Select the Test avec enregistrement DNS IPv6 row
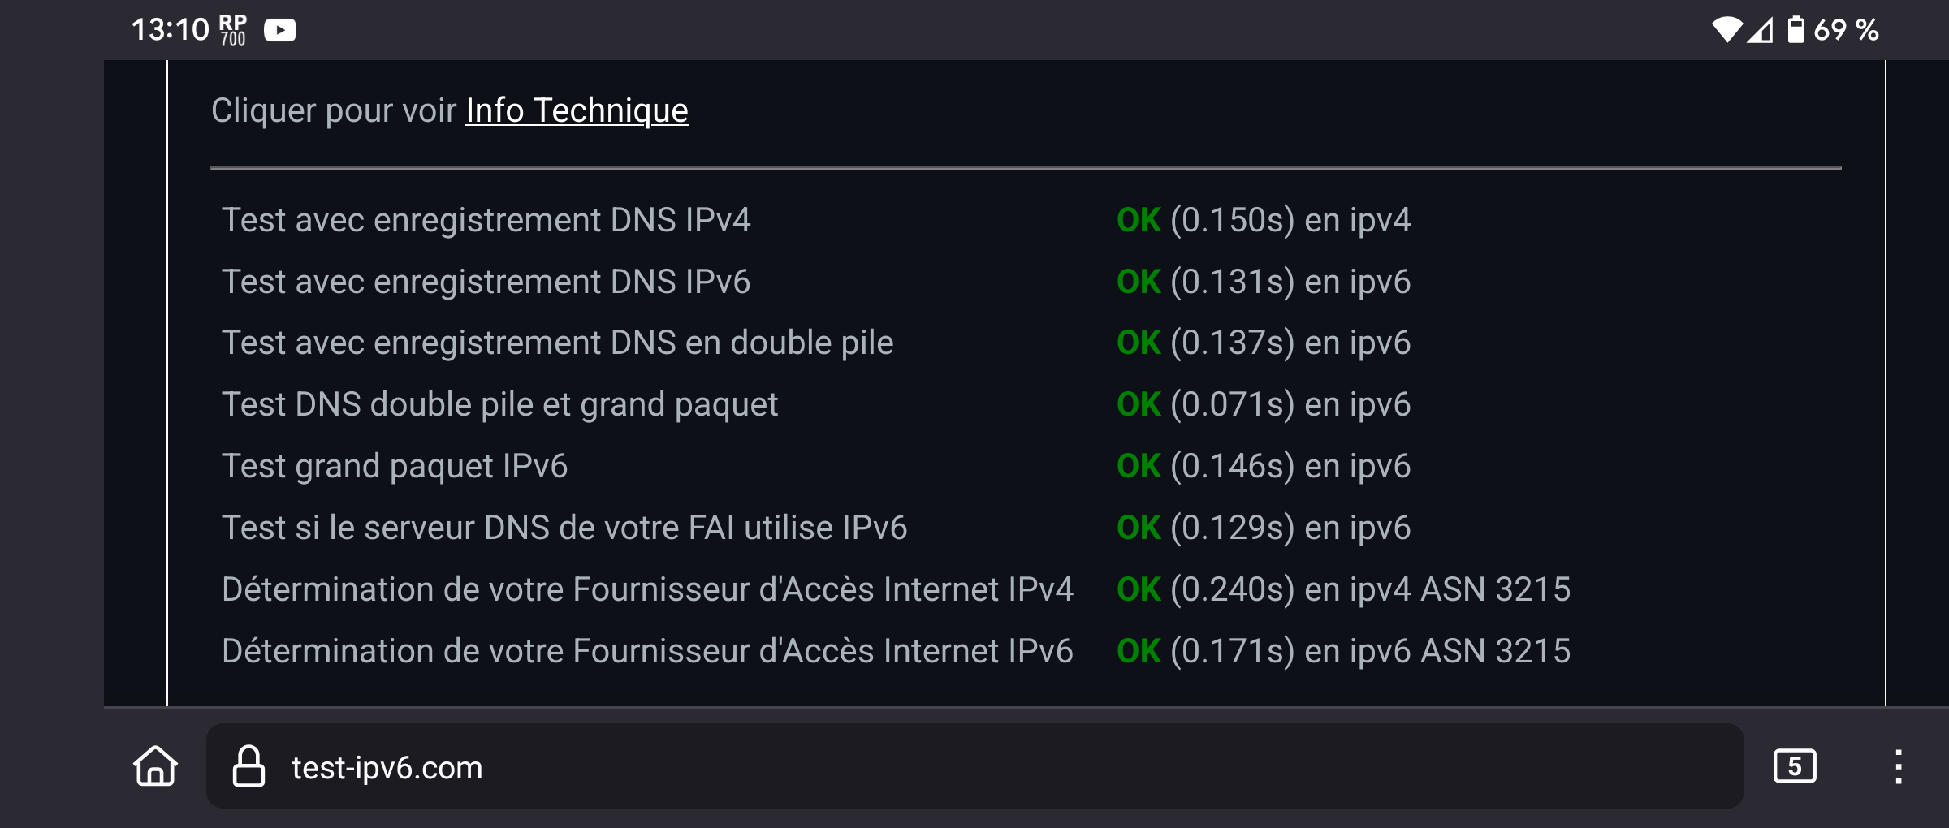The width and height of the screenshot is (1949, 828). point(1028,282)
